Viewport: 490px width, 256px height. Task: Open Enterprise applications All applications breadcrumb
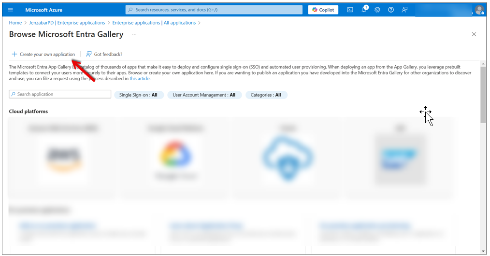154,23
